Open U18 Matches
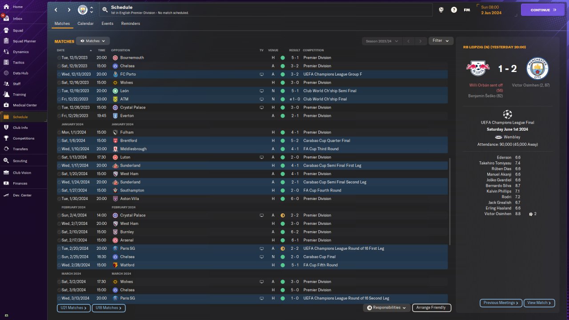The height and width of the screenshot is (320, 569). point(108,308)
